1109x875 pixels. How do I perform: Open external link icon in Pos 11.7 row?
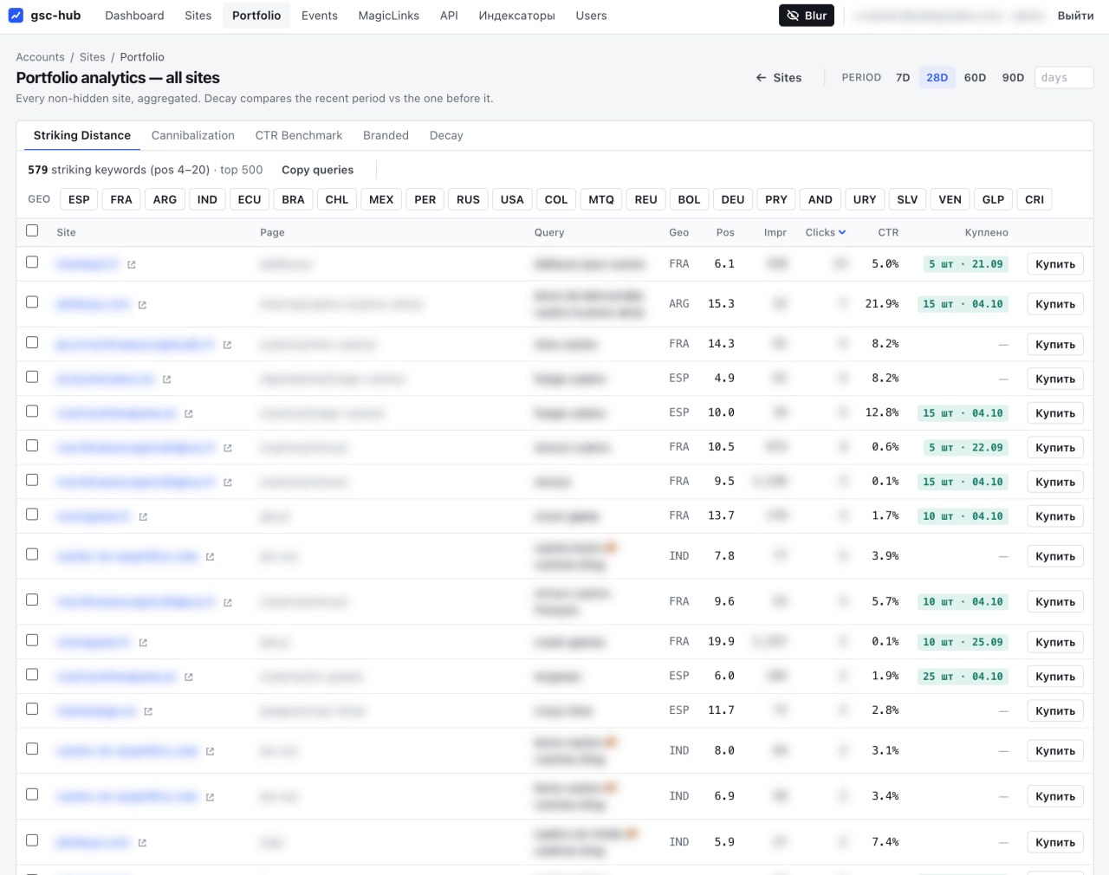coord(148,711)
